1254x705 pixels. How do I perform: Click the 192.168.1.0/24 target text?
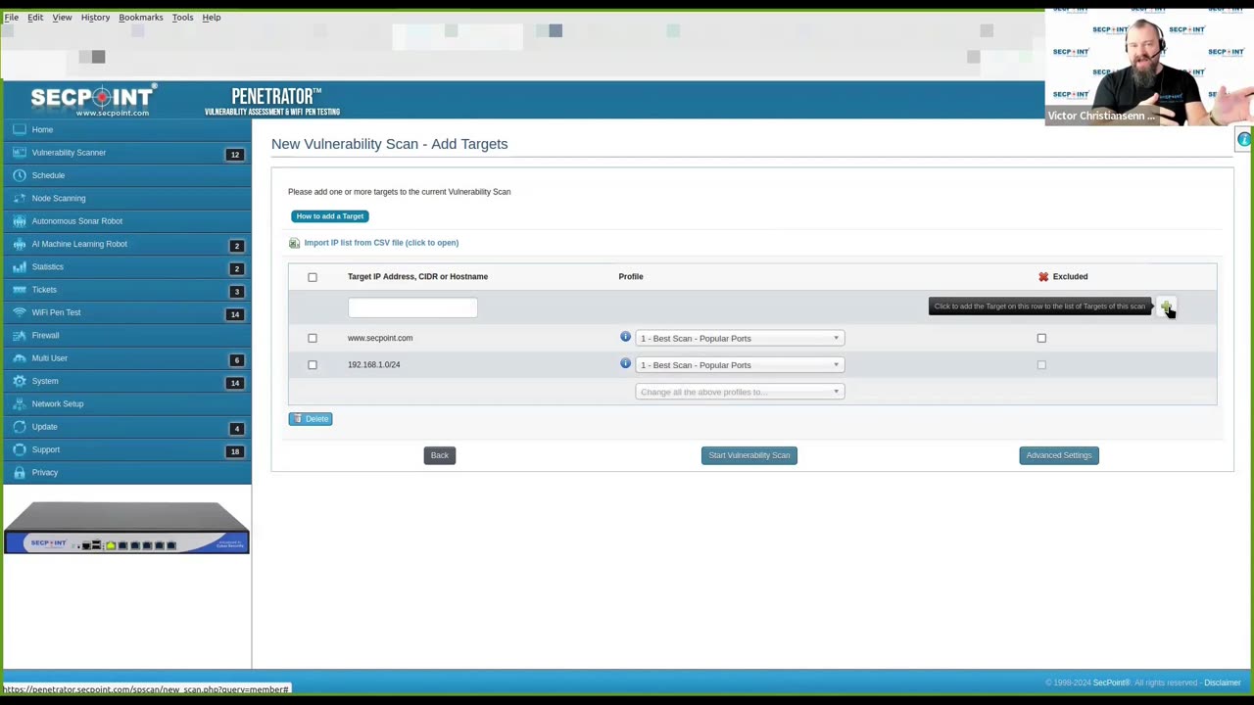pos(373,364)
